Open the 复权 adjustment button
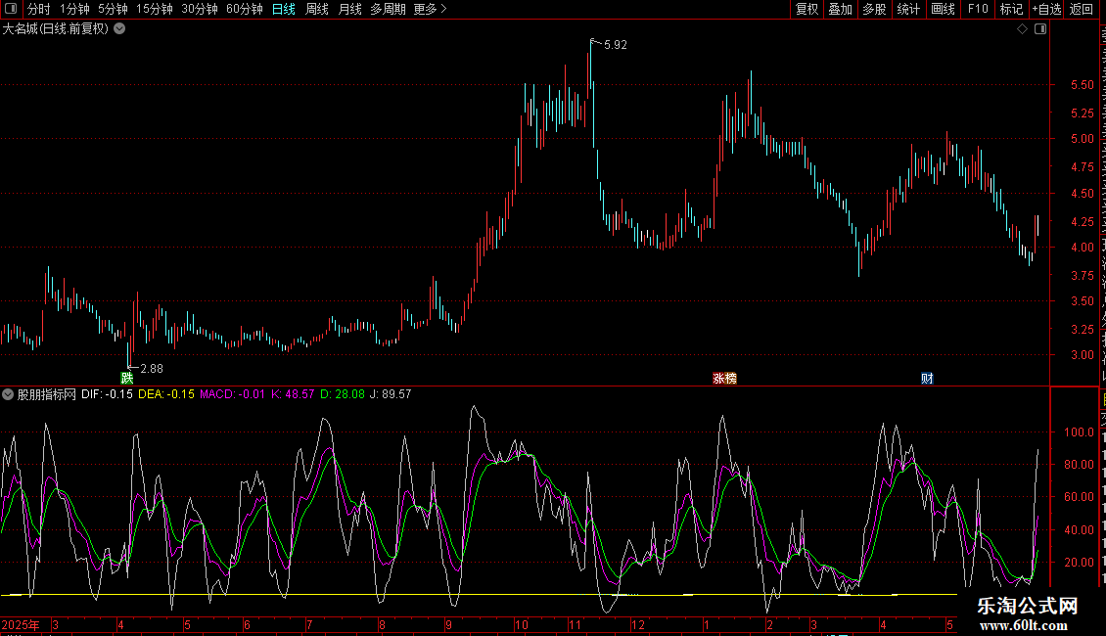 point(806,9)
